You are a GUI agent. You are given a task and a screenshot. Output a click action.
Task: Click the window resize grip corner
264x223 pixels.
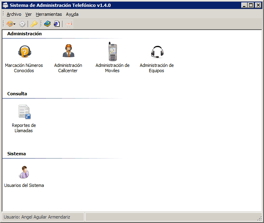(260, 219)
